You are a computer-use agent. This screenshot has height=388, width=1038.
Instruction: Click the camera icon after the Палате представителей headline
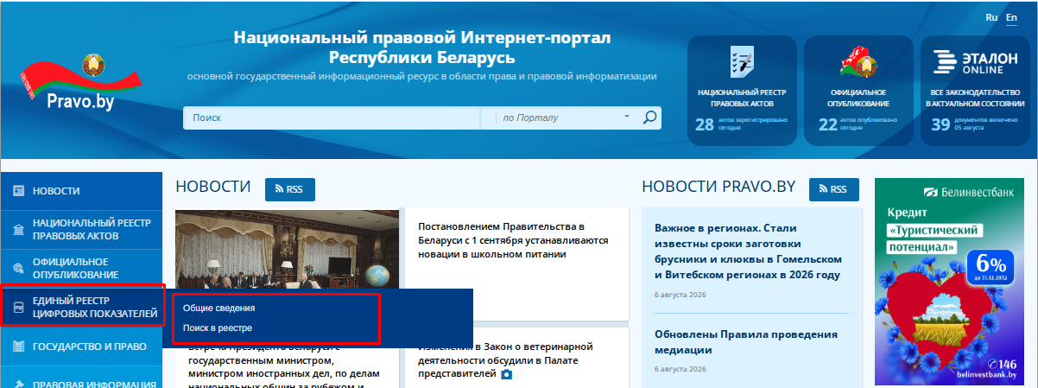pyautogui.click(x=507, y=374)
